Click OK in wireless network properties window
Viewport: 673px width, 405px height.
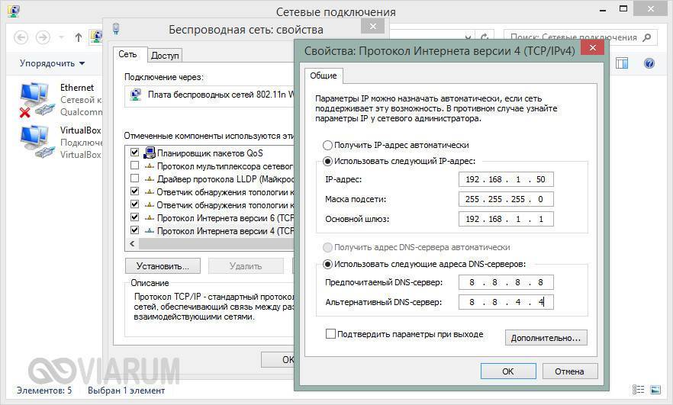click(278, 359)
